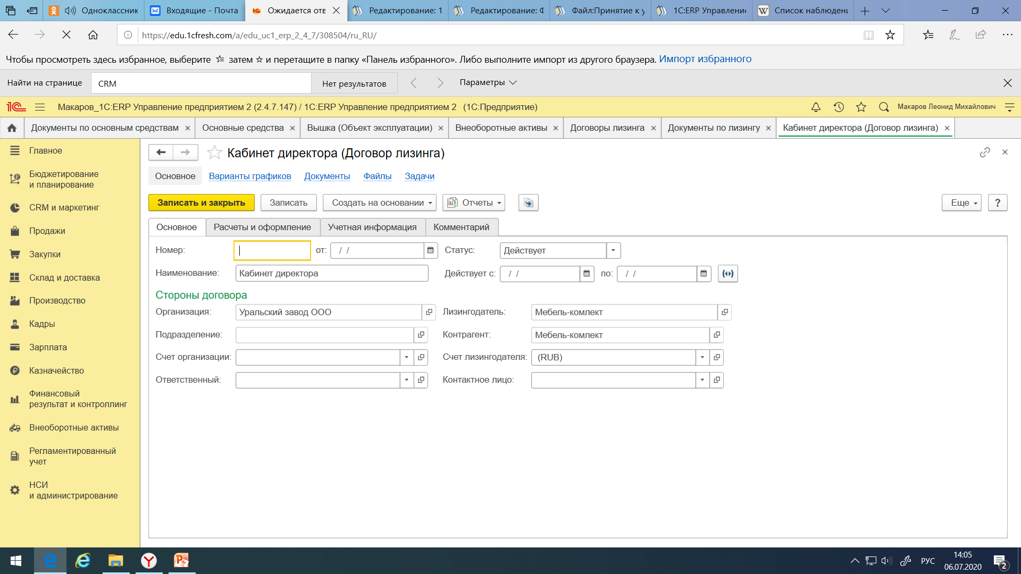Expand the Статус dropdown
This screenshot has width=1021, height=574.
click(x=613, y=250)
